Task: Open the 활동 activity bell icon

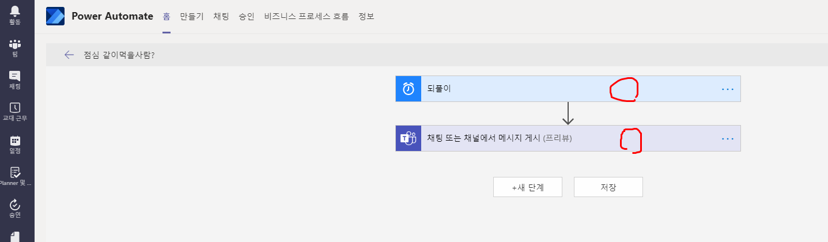Action: pyautogui.click(x=14, y=10)
